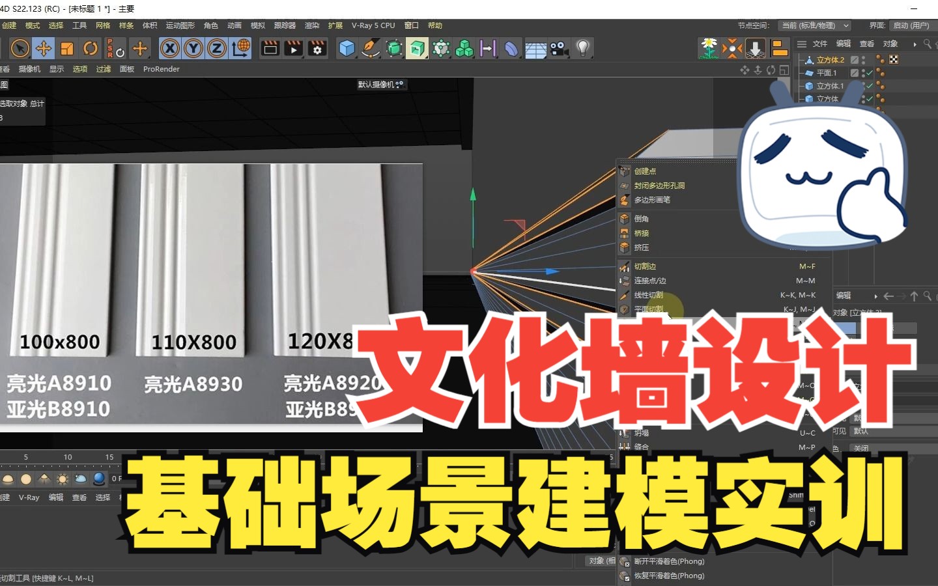Render to Picture Viewer icon
This screenshot has width=938, height=586.
pyautogui.click(x=294, y=48)
